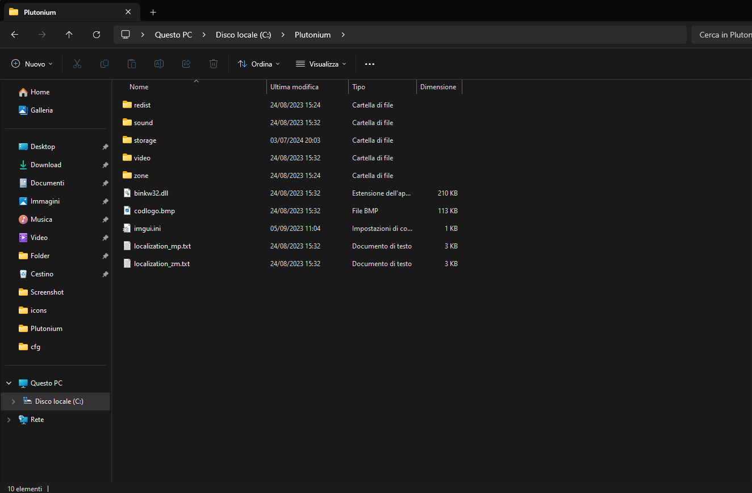
Task: Refresh the current folder view
Action: (97, 35)
